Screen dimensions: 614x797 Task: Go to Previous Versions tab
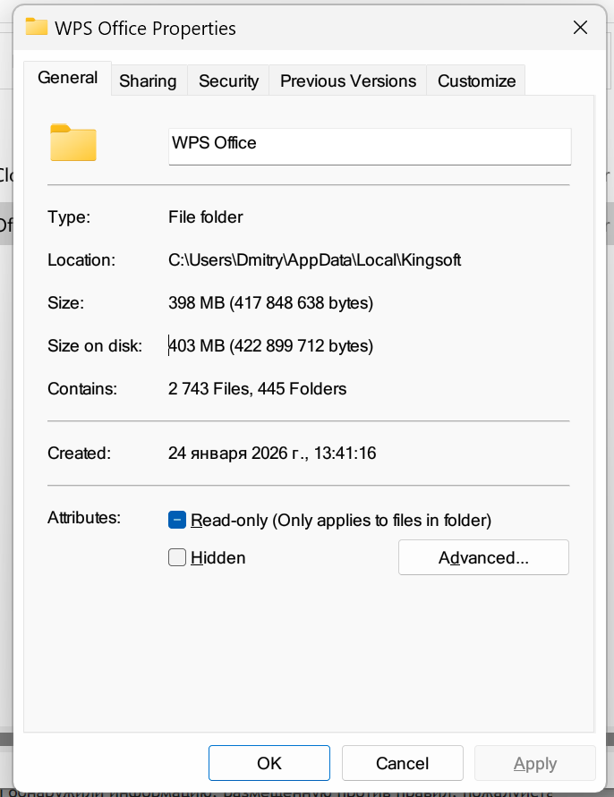[348, 81]
